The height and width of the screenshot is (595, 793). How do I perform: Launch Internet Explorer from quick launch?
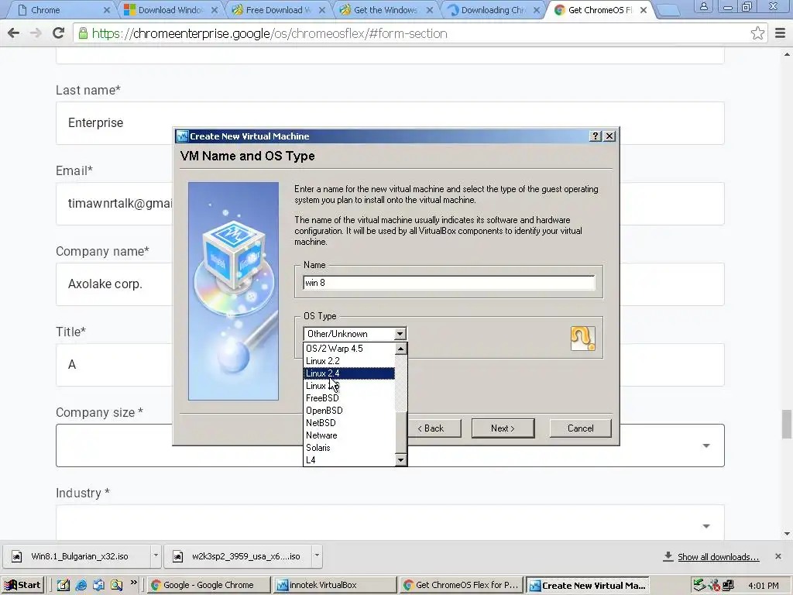coord(81,585)
